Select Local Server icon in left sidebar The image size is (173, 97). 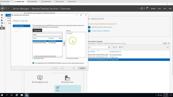click(2, 18)
